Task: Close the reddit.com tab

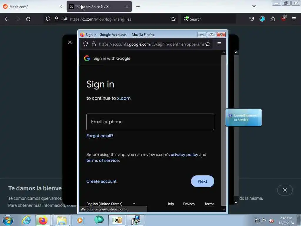Action: pos(61,6)
